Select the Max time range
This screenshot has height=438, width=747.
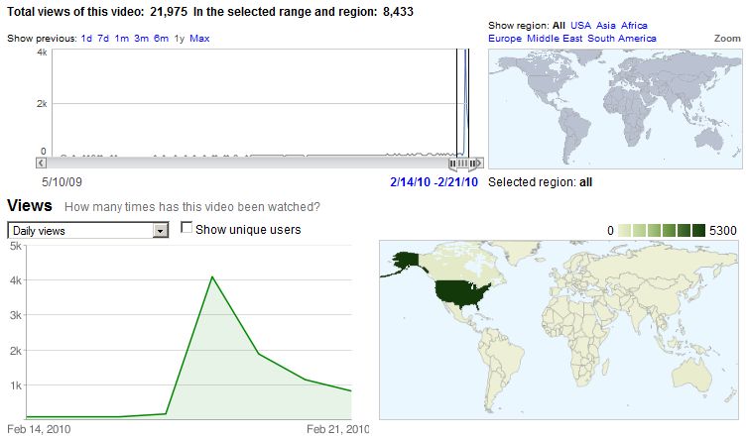click(x=199, y=38)
